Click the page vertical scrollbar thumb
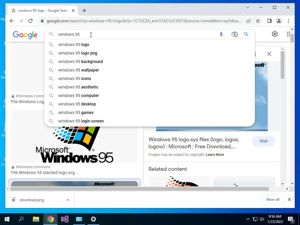The width and height of the screenshot is (300, 225). tap(292, 38)
